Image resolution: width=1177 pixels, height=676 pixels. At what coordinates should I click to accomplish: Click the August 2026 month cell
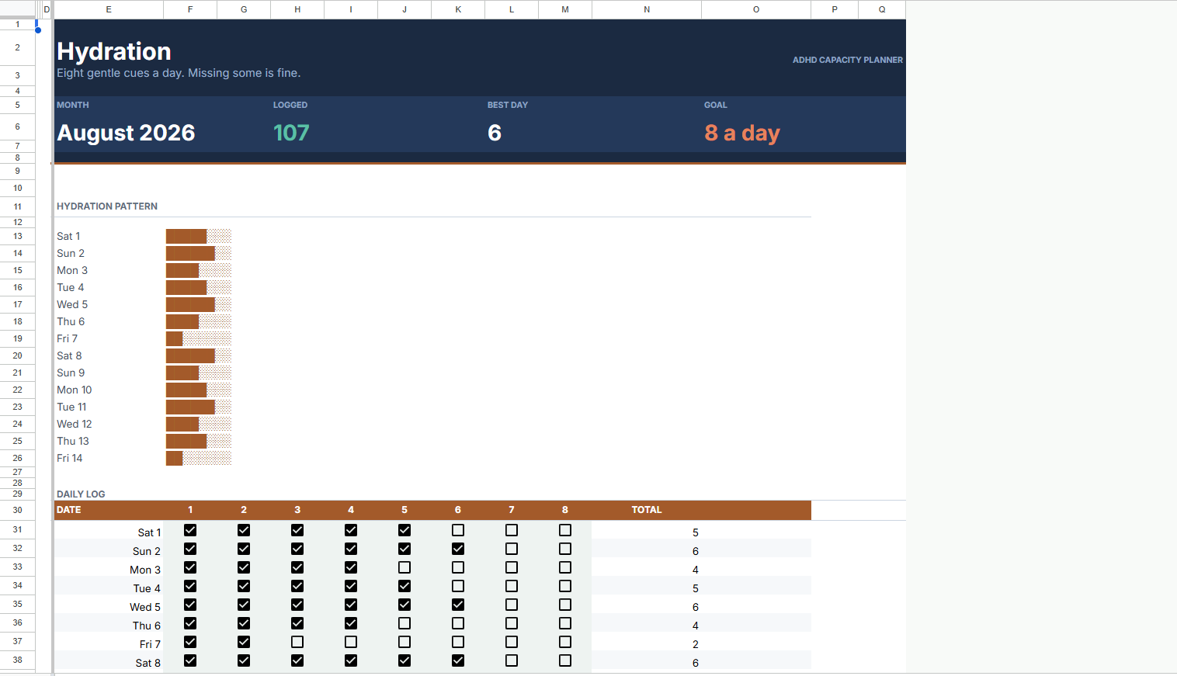tap(126, 133)
